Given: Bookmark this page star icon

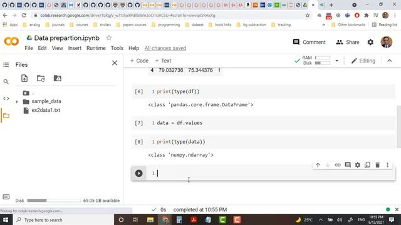Looking at the screenshot, I should pos(308,15).
